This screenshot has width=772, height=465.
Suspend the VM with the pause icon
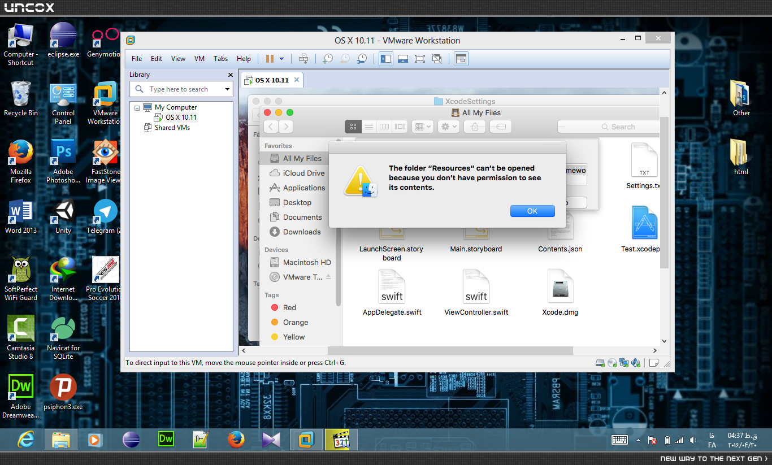pos(270,59)
